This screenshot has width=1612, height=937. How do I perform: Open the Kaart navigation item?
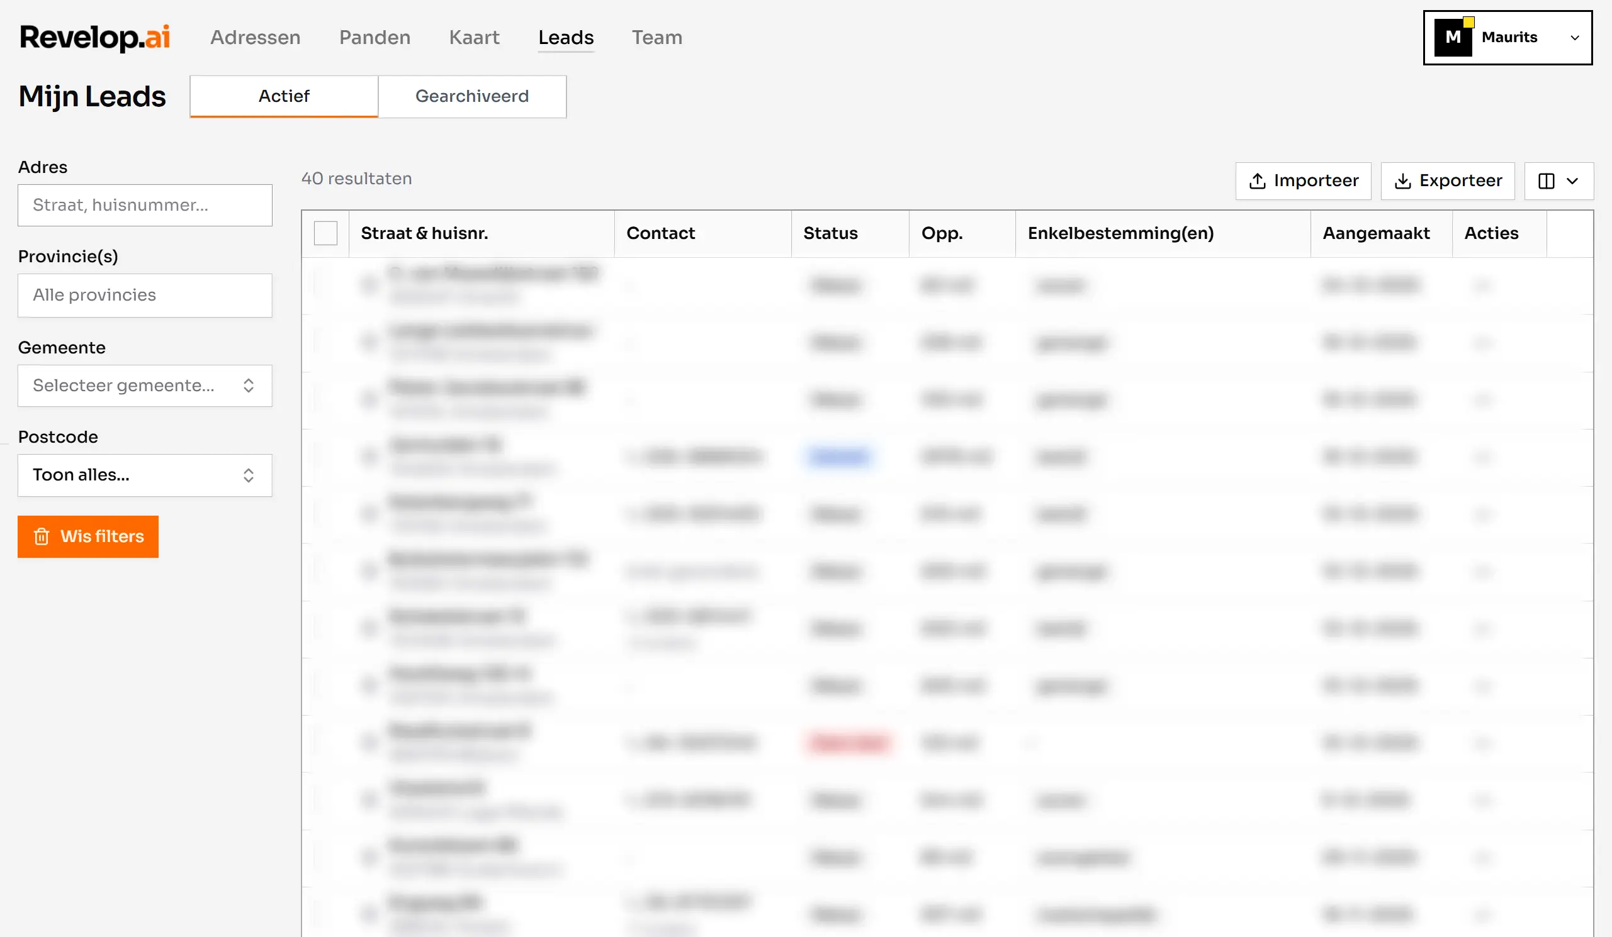pyautogui.click(x=474, y=37)
